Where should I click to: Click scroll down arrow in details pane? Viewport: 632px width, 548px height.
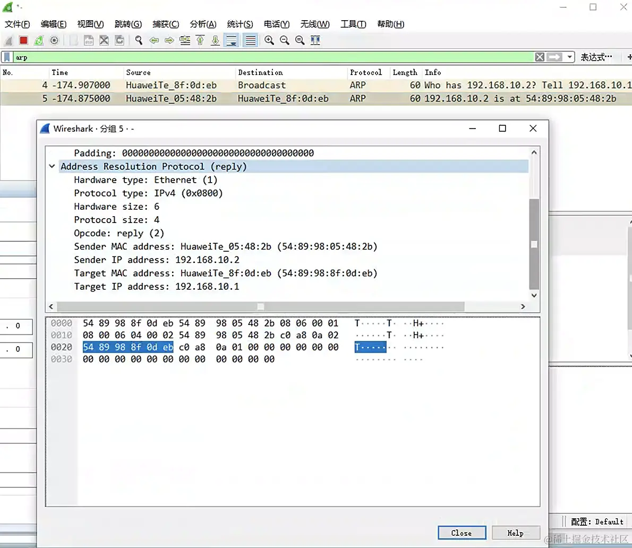pos(534,295)
